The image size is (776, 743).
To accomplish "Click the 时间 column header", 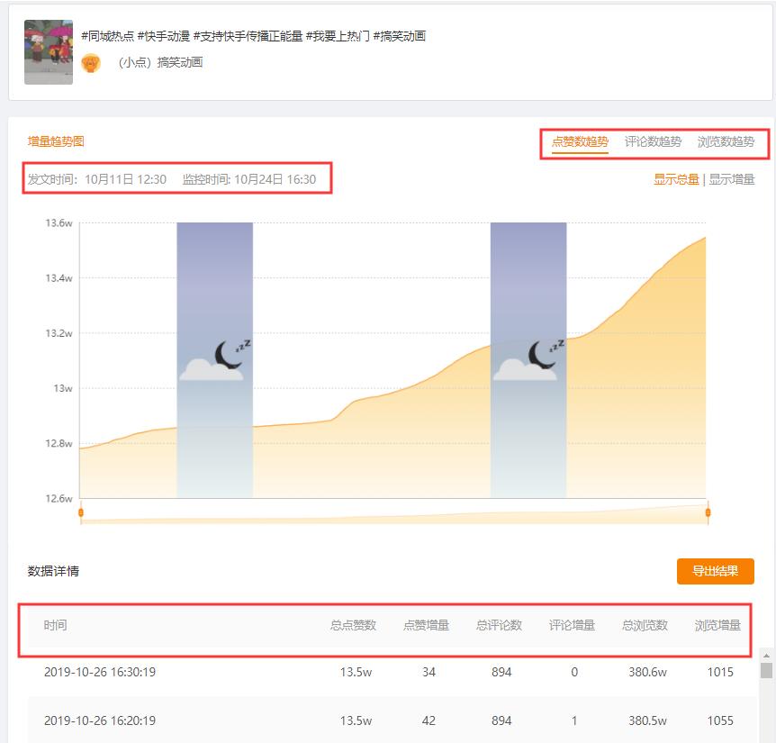I will 56,625.
